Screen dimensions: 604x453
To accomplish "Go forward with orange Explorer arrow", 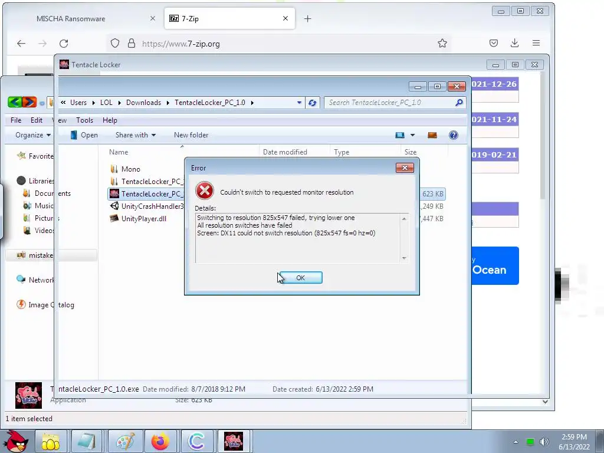I will click(x=29, y=102).
